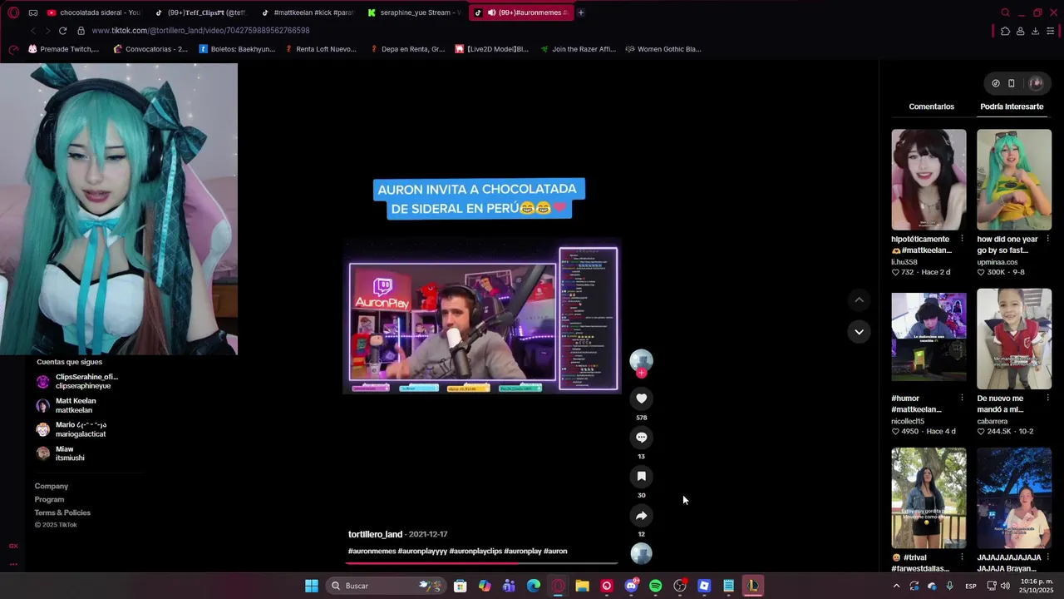
Task: Click the phone app icon at top right
Action: 1011,83
